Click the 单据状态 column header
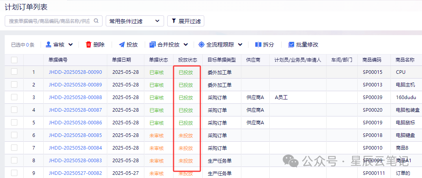The height and width of the screenshot is (178, 422). tap(159, 60)
